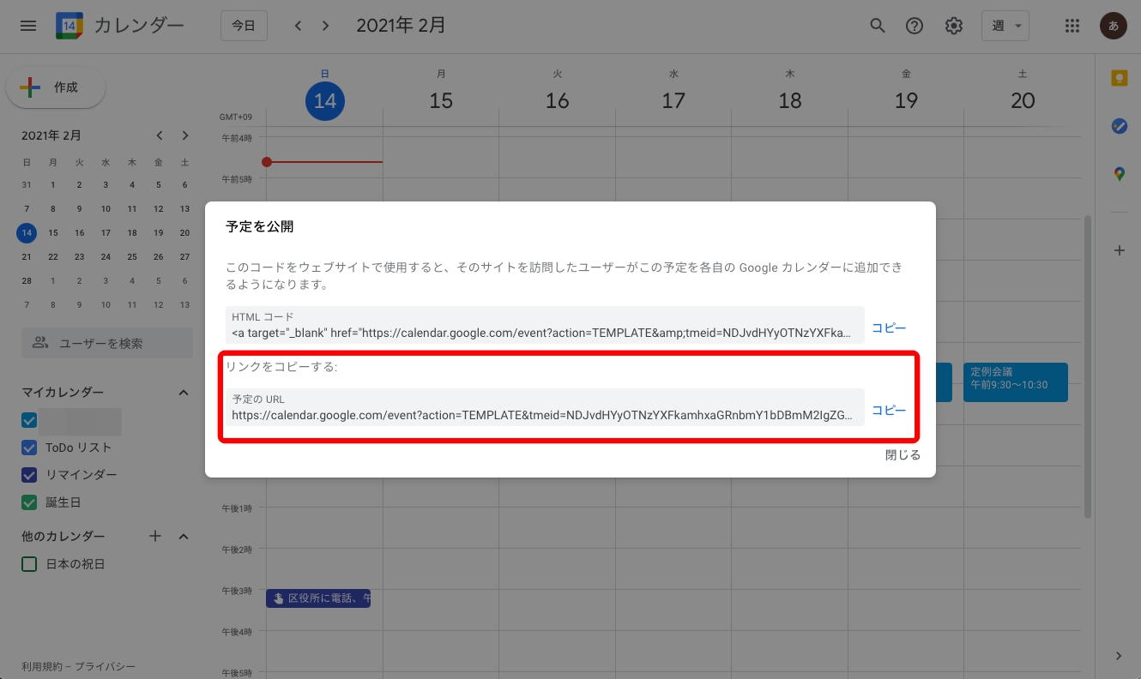Select 31 in the mini calendar

[27, 184]
